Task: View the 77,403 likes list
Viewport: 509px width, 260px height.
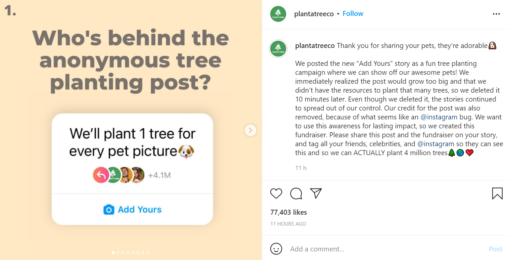Action: pyautogui.click(x=288, y=212)
